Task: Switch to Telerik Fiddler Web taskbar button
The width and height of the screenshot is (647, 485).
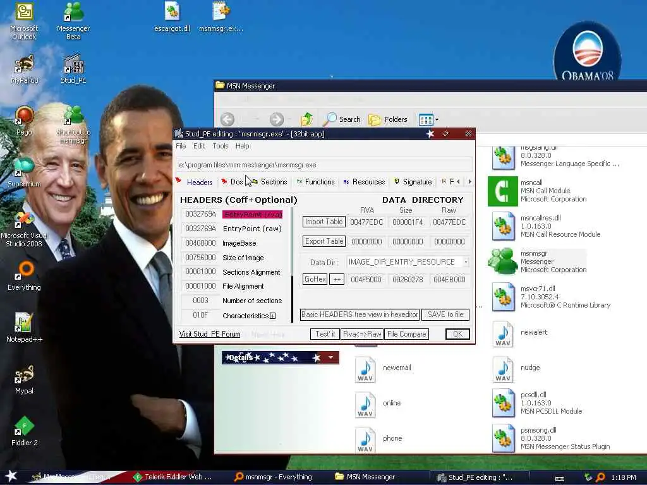Action: [173, 477]
